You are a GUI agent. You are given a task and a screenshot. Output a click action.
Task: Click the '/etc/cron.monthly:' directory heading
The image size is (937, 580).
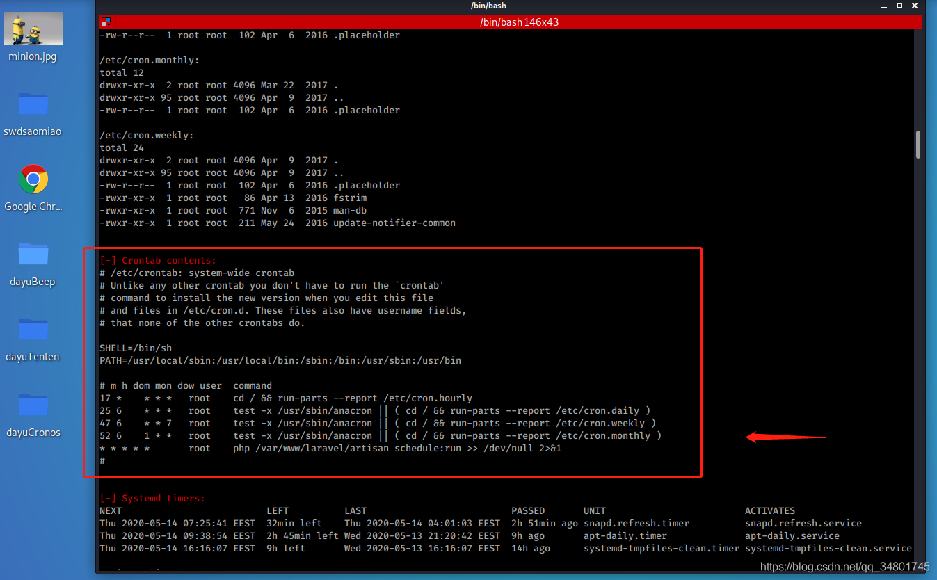coord(150,61)
